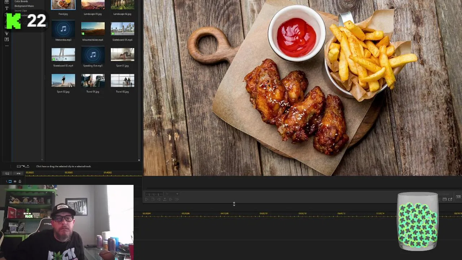Click the Mountainbiker.mp4 file name label
This screenshot has height=260, width=462.
coord(93,40)
